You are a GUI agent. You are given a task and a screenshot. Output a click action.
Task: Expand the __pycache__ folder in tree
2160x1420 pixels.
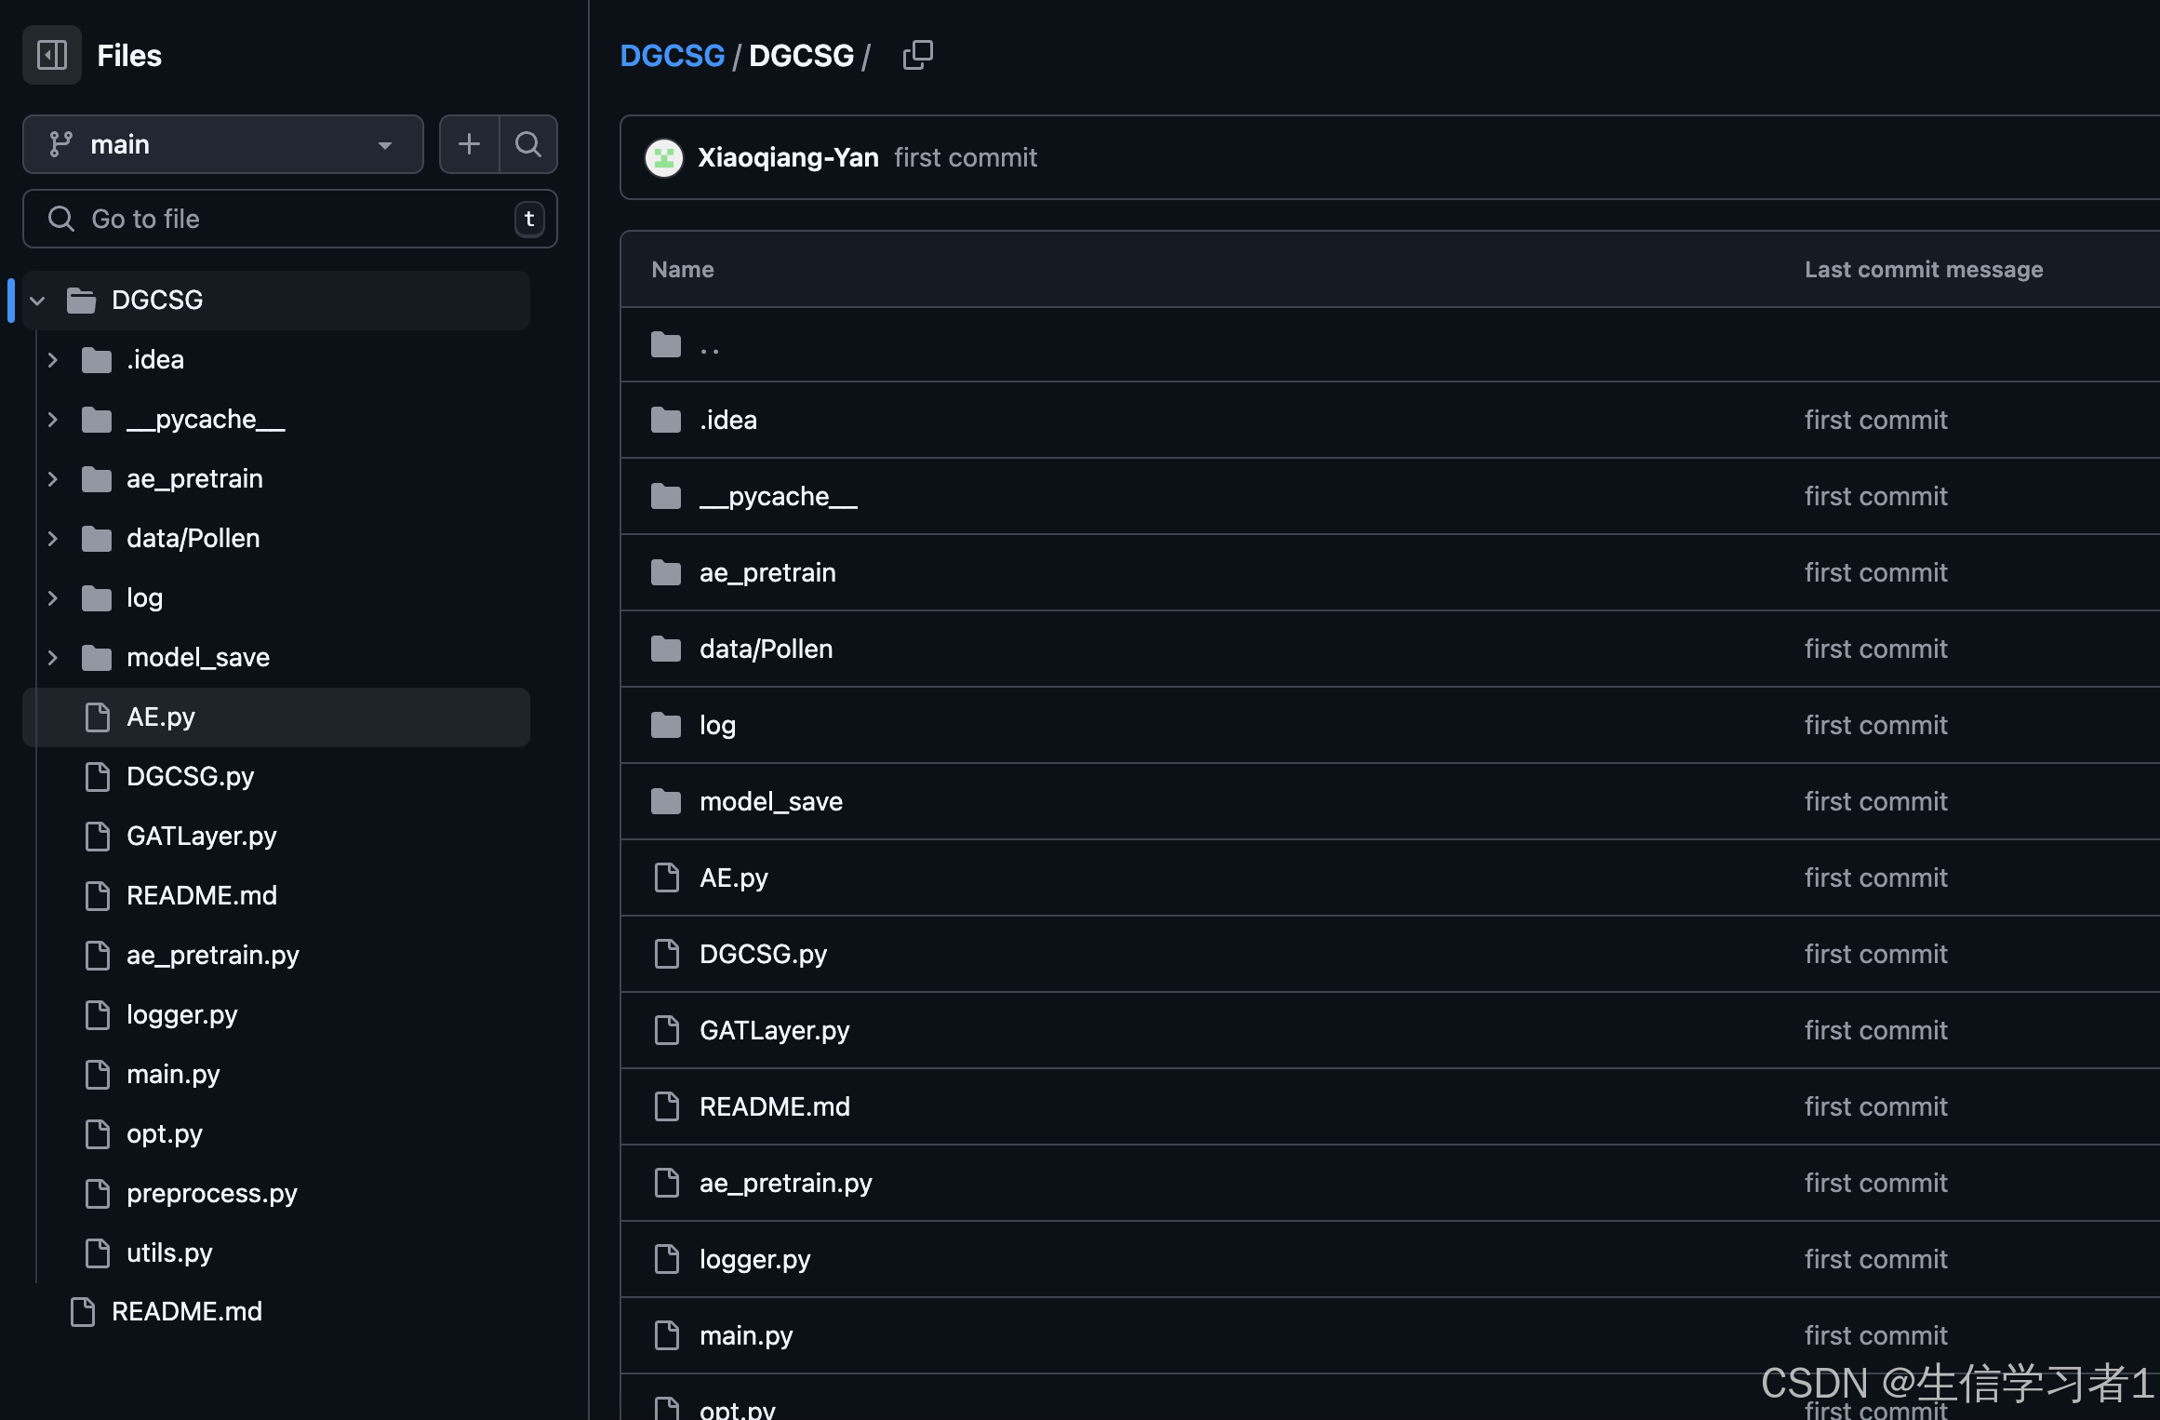click(x=53, y=420)
